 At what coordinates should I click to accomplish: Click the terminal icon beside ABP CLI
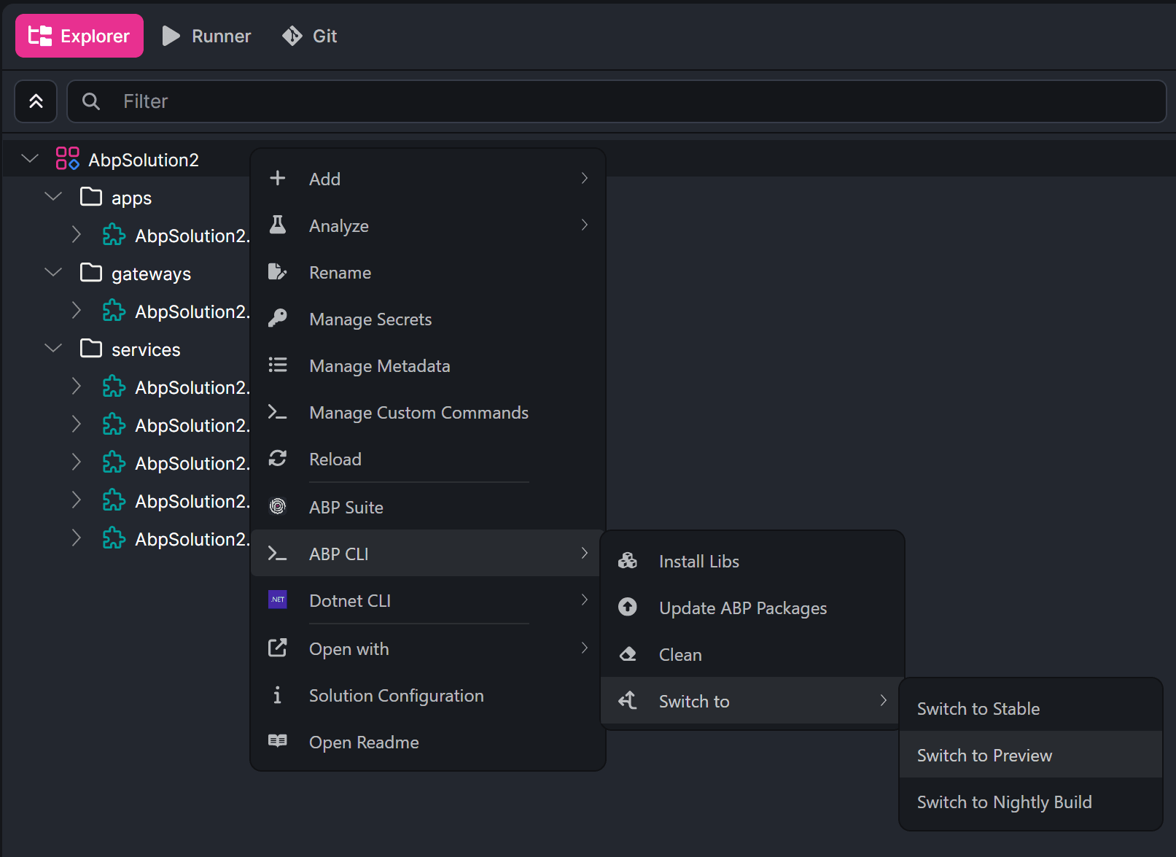[x=278, y=554]
